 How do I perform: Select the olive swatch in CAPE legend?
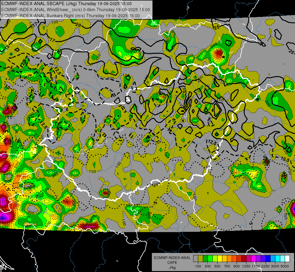pos(200,259)
